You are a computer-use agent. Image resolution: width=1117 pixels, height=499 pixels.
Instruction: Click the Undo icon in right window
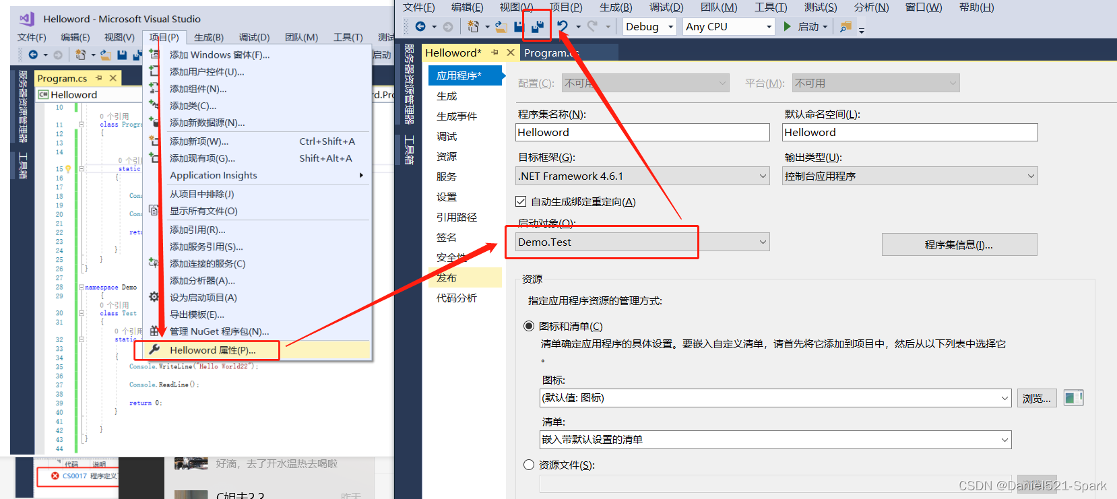562,26
